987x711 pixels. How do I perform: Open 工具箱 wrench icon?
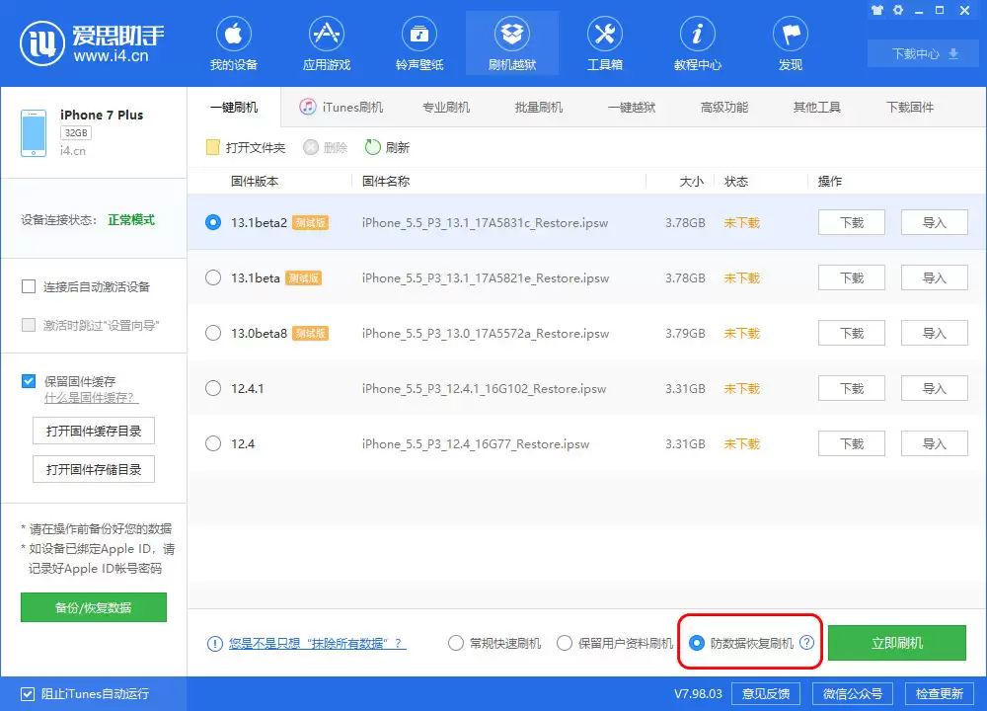pyautogui.click(x=605, y=34)
